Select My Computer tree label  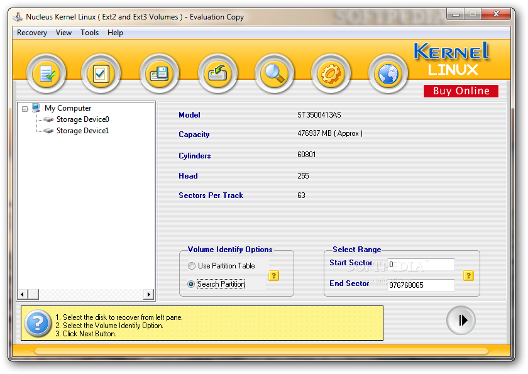(x=68, y=108)
